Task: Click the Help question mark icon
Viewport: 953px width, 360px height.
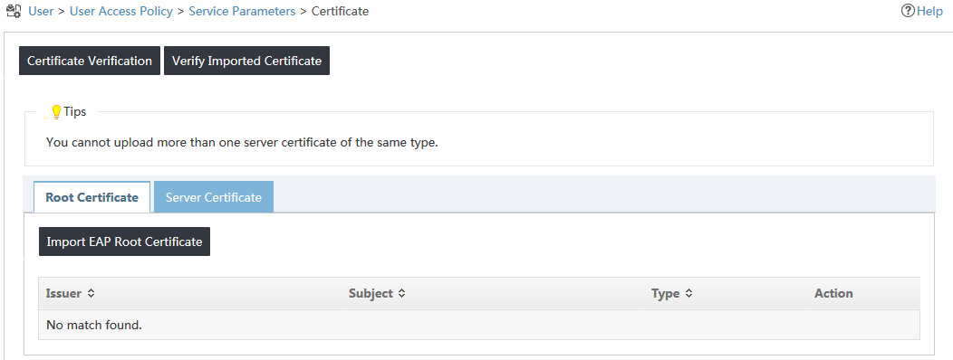Action: click(908, 11)
